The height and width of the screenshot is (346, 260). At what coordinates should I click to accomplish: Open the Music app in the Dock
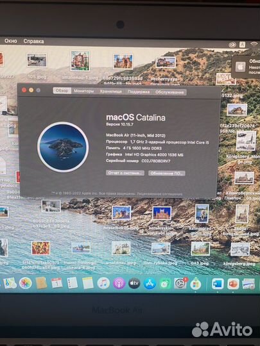tap(103, 283)
